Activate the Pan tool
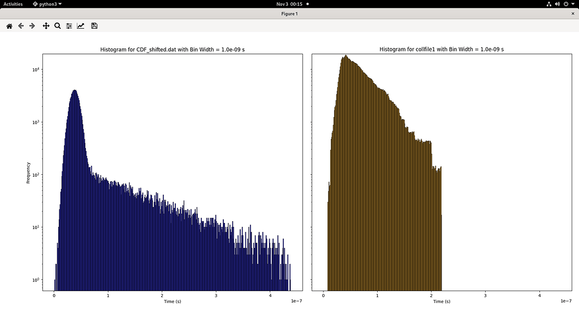579x325 pixels. [45, 25]
